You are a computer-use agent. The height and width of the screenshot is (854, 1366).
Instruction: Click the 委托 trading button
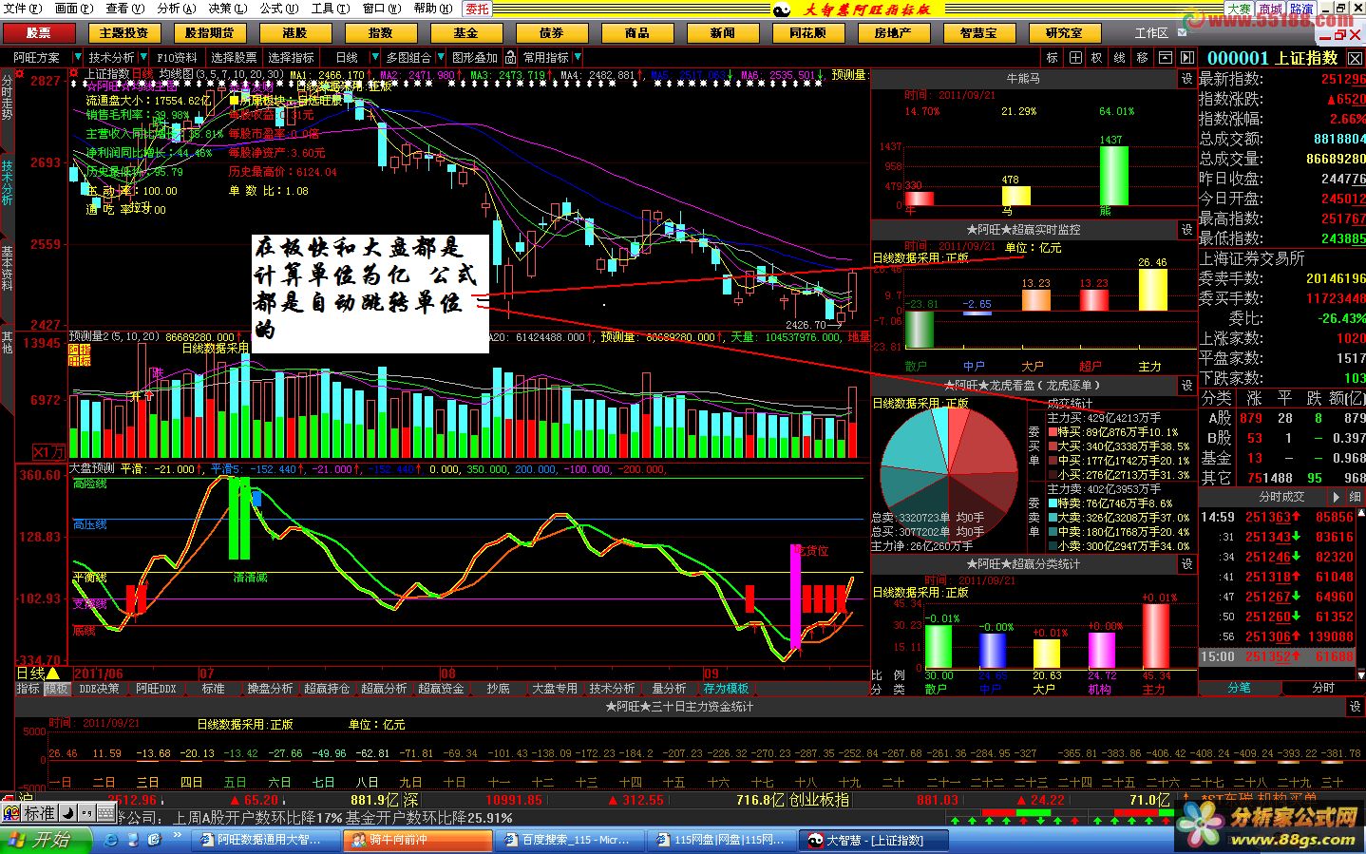click(478, 9)
